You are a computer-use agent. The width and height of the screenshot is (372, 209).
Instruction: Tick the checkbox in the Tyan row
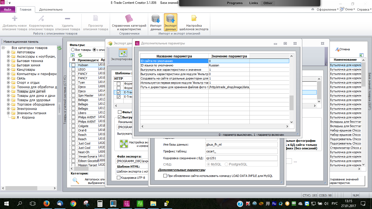pyautogui.click(x=73, y=82)
